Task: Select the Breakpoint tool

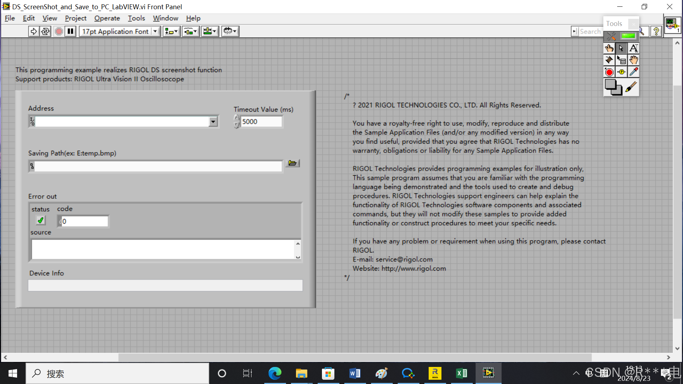Action: [609, 72]
